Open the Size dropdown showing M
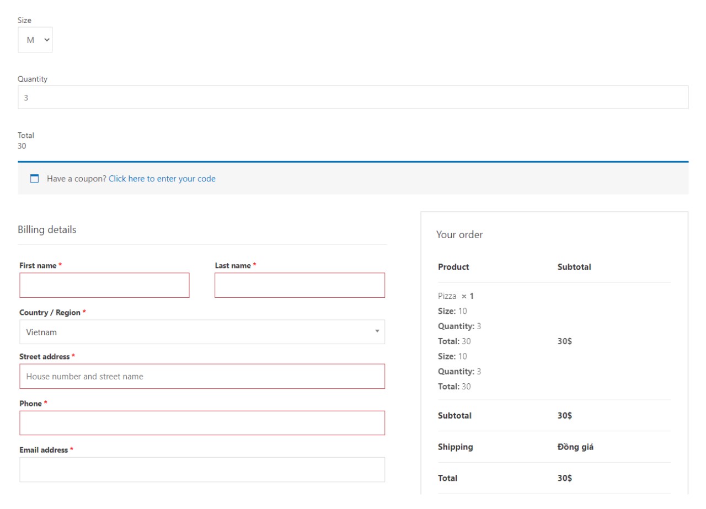Image resolution: width=706 pixels, height=509 pixels. point(35,39)
